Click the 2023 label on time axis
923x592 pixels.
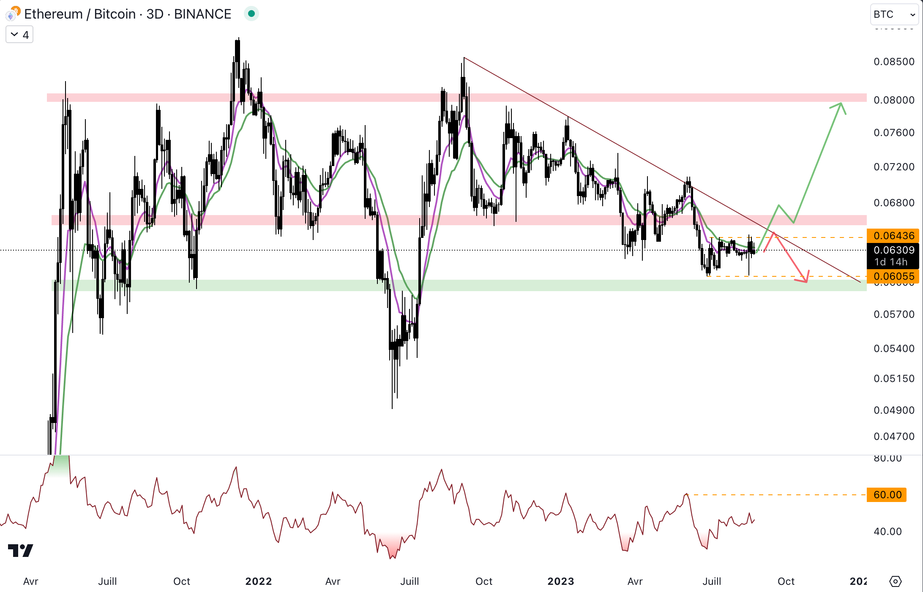pyautogui.click(x=560, y=581)
